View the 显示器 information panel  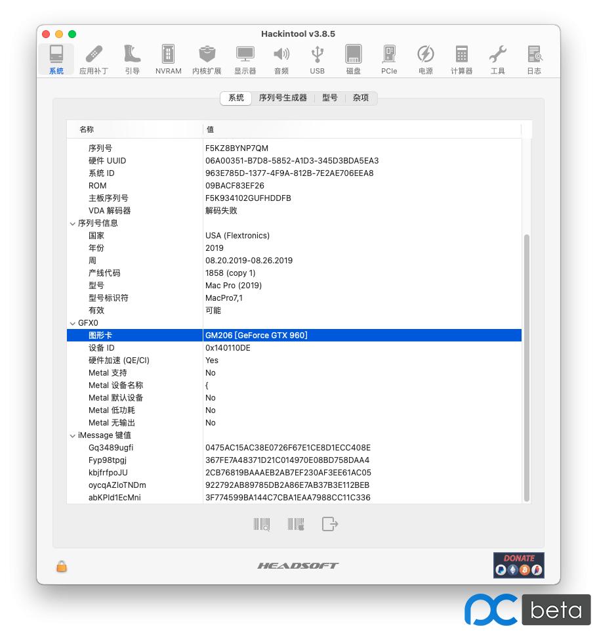245,59
